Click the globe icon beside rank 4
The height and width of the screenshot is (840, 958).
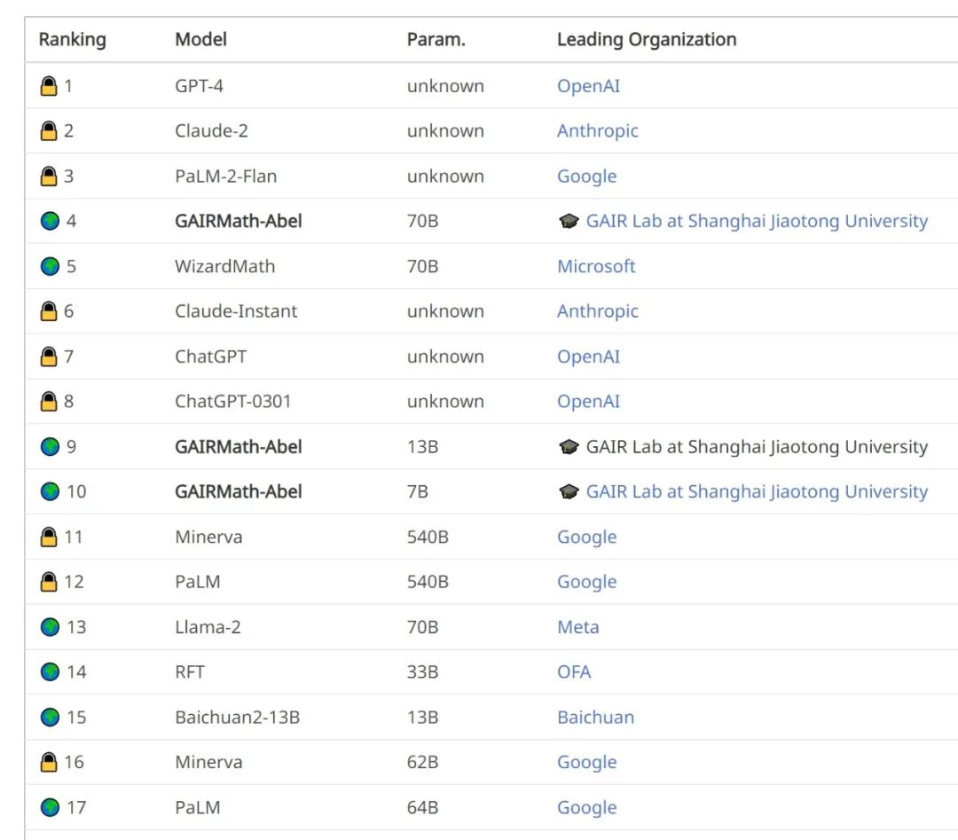coord(50,221)
